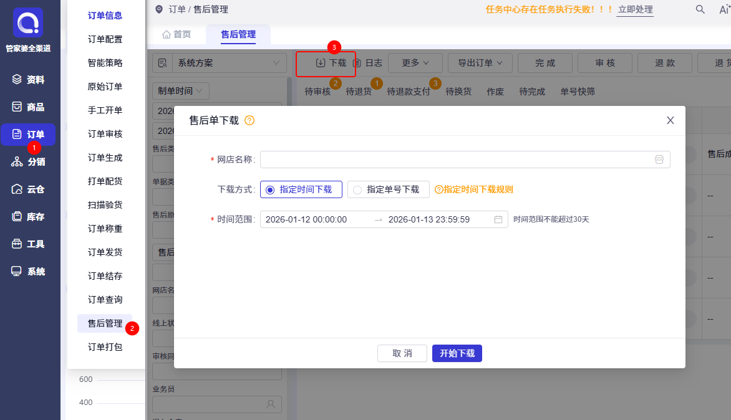Viewport: 731px width, 420px height.
Task: Click the help question icon beside 售后单下载
Action: pos(249,121)
